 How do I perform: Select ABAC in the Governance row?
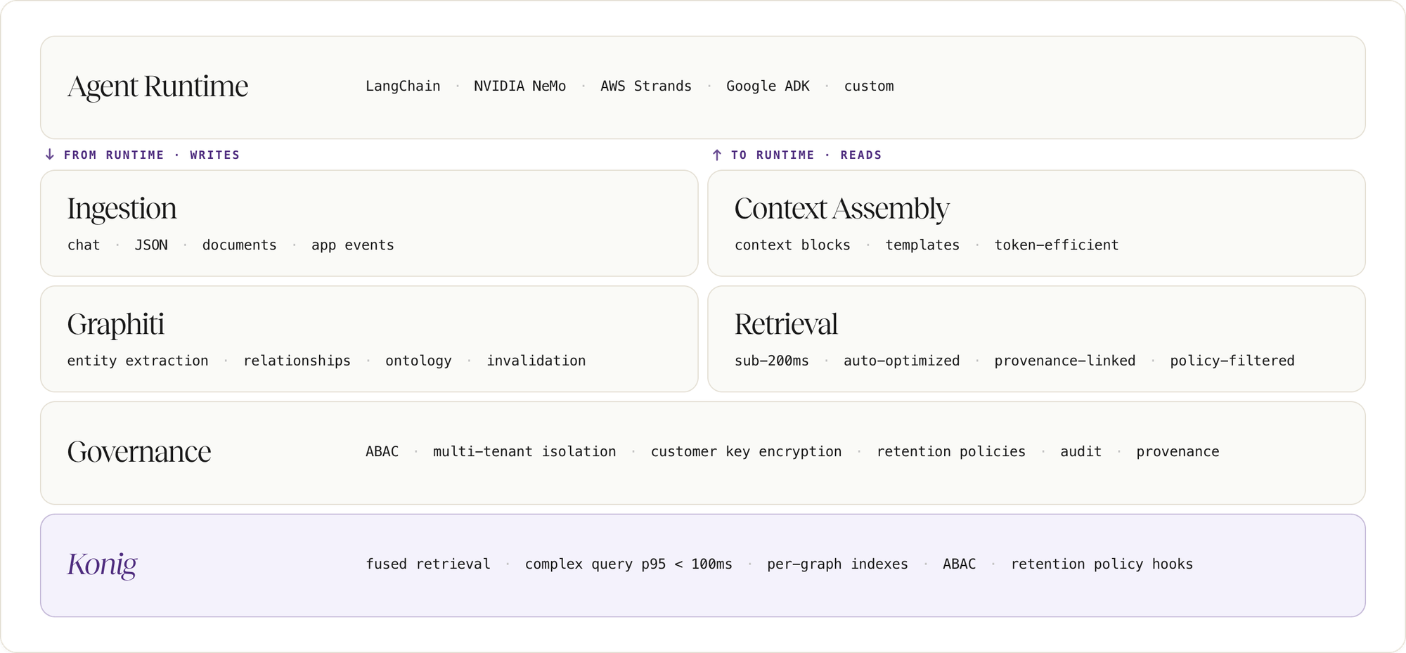point(382,452)
